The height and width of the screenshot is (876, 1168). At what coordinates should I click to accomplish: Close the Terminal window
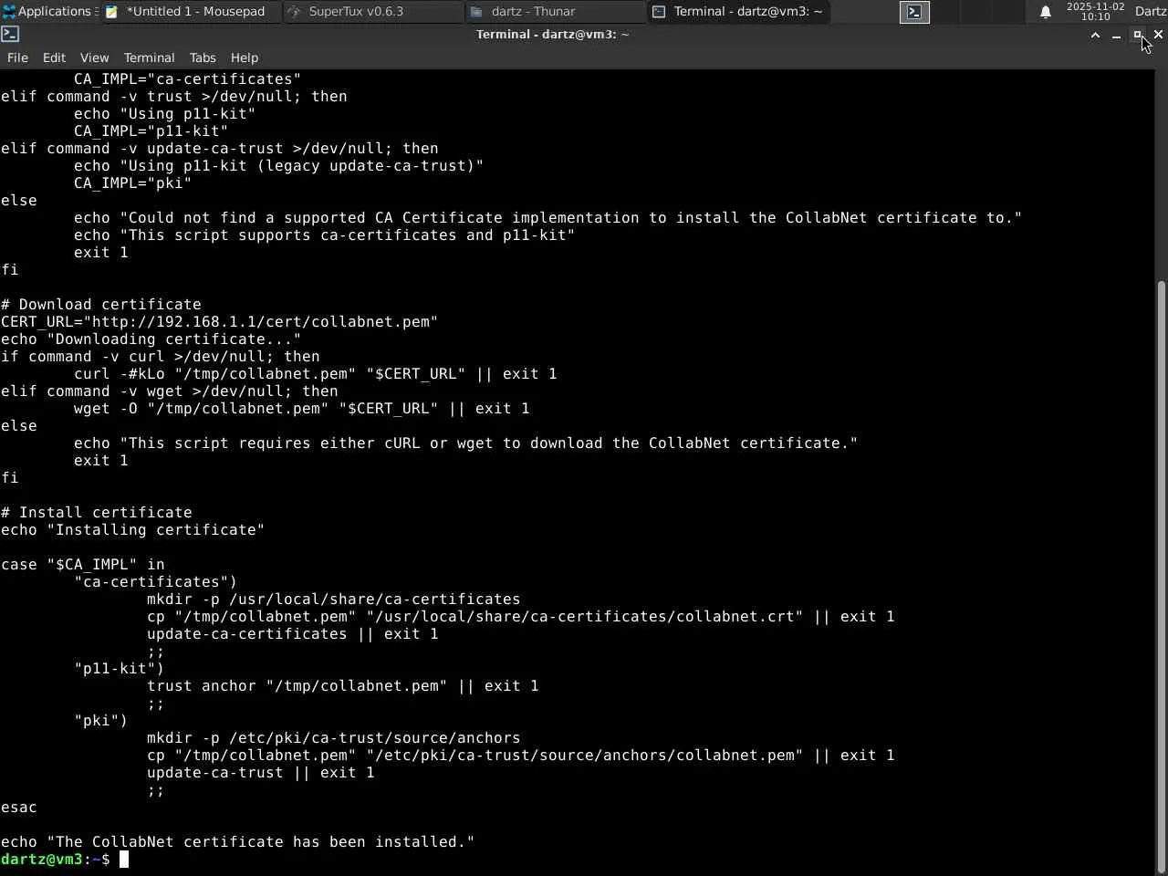click(x=1158, y=35)
